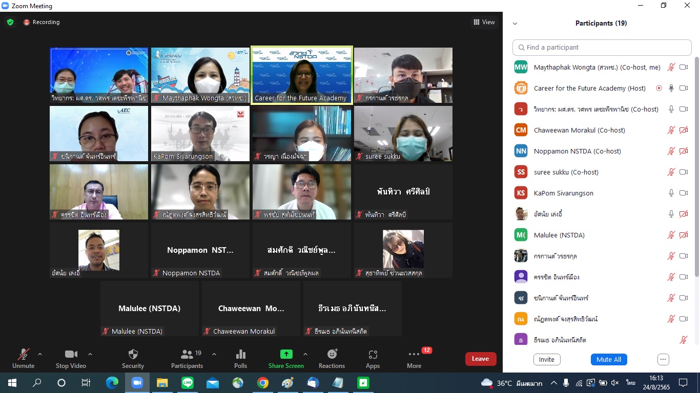The height and width of the screenshot is (393, 700).
Task: Open the Apps icon
Action: pos(373,355)
